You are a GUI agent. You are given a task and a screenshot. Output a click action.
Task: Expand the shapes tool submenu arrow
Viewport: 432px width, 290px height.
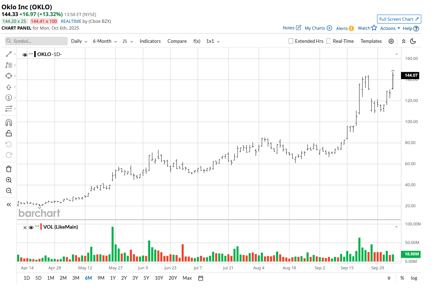[x=15, y=76]
